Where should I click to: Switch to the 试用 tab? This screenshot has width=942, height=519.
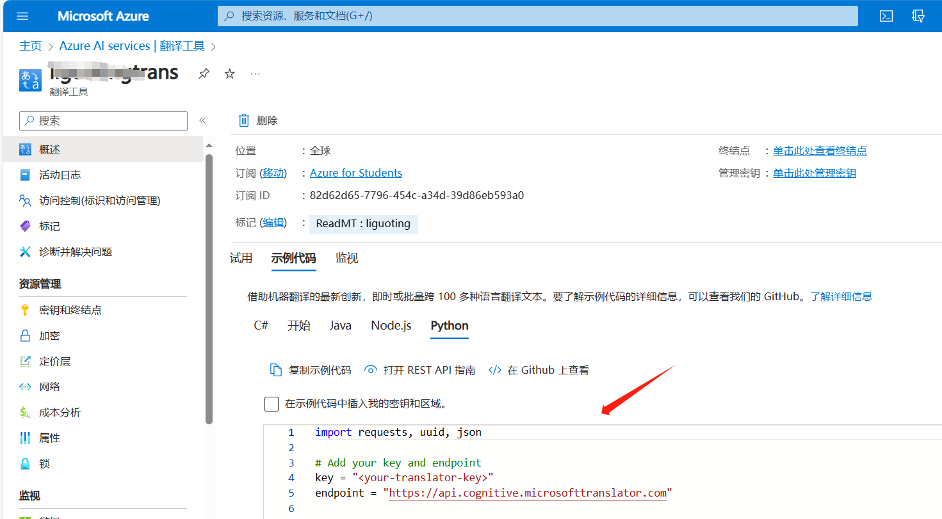click(241, 258)
